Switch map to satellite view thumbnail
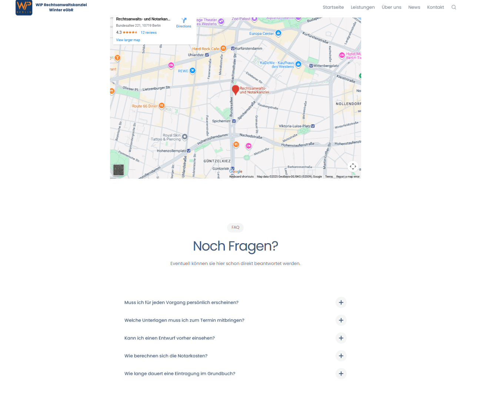The image size is (493, 394). click(119, 170)
